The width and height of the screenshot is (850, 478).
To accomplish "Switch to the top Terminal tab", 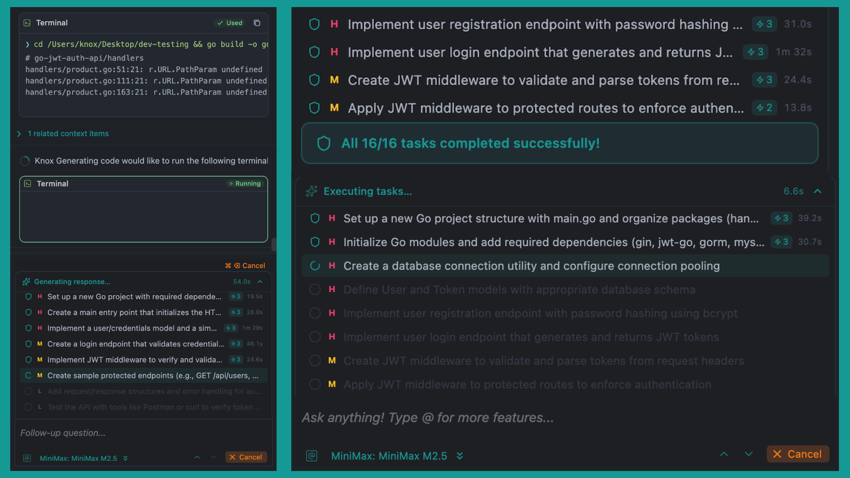I will pos(52,23).
